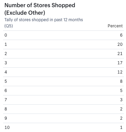
Task: Click the row labeled 9 stores
Action: tap(63, 118)
